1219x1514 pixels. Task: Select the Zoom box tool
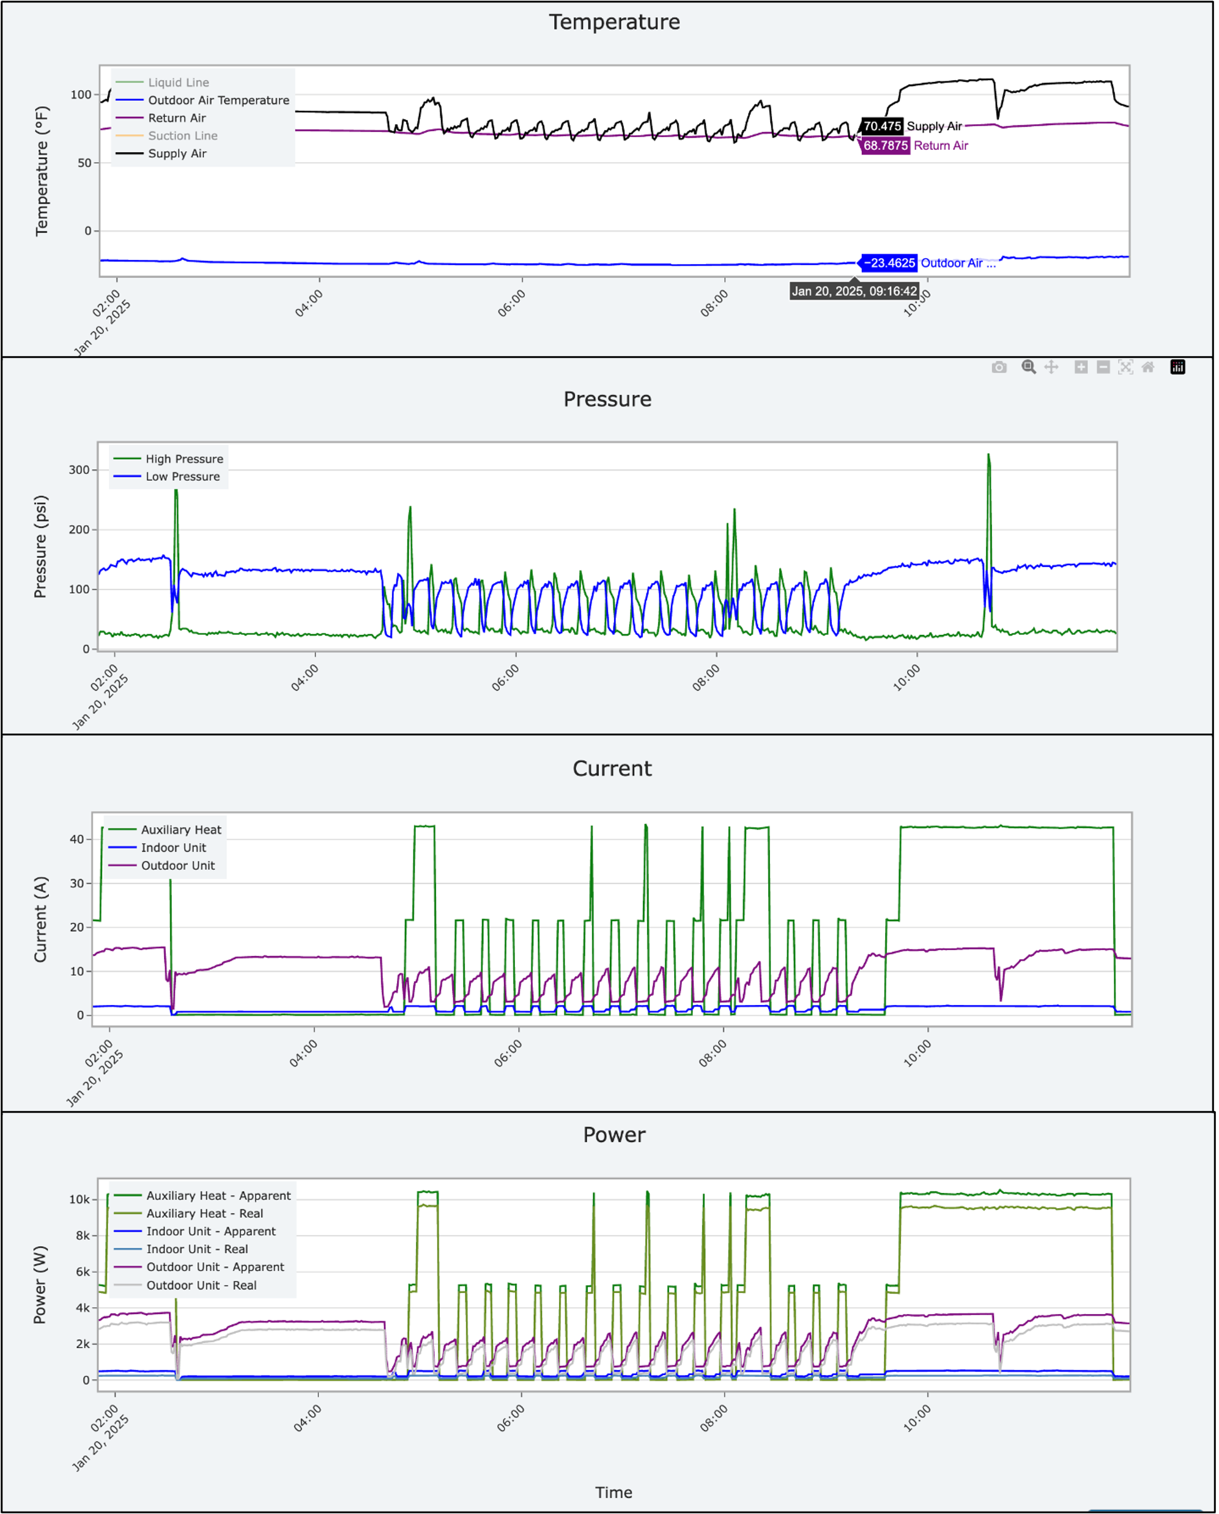pyautogui.click(x=1029, y=367)
